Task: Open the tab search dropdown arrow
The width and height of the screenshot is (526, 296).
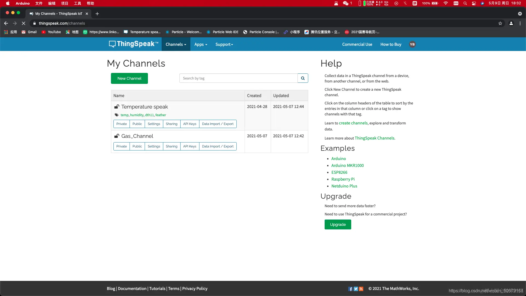Action: coord(520,14)
